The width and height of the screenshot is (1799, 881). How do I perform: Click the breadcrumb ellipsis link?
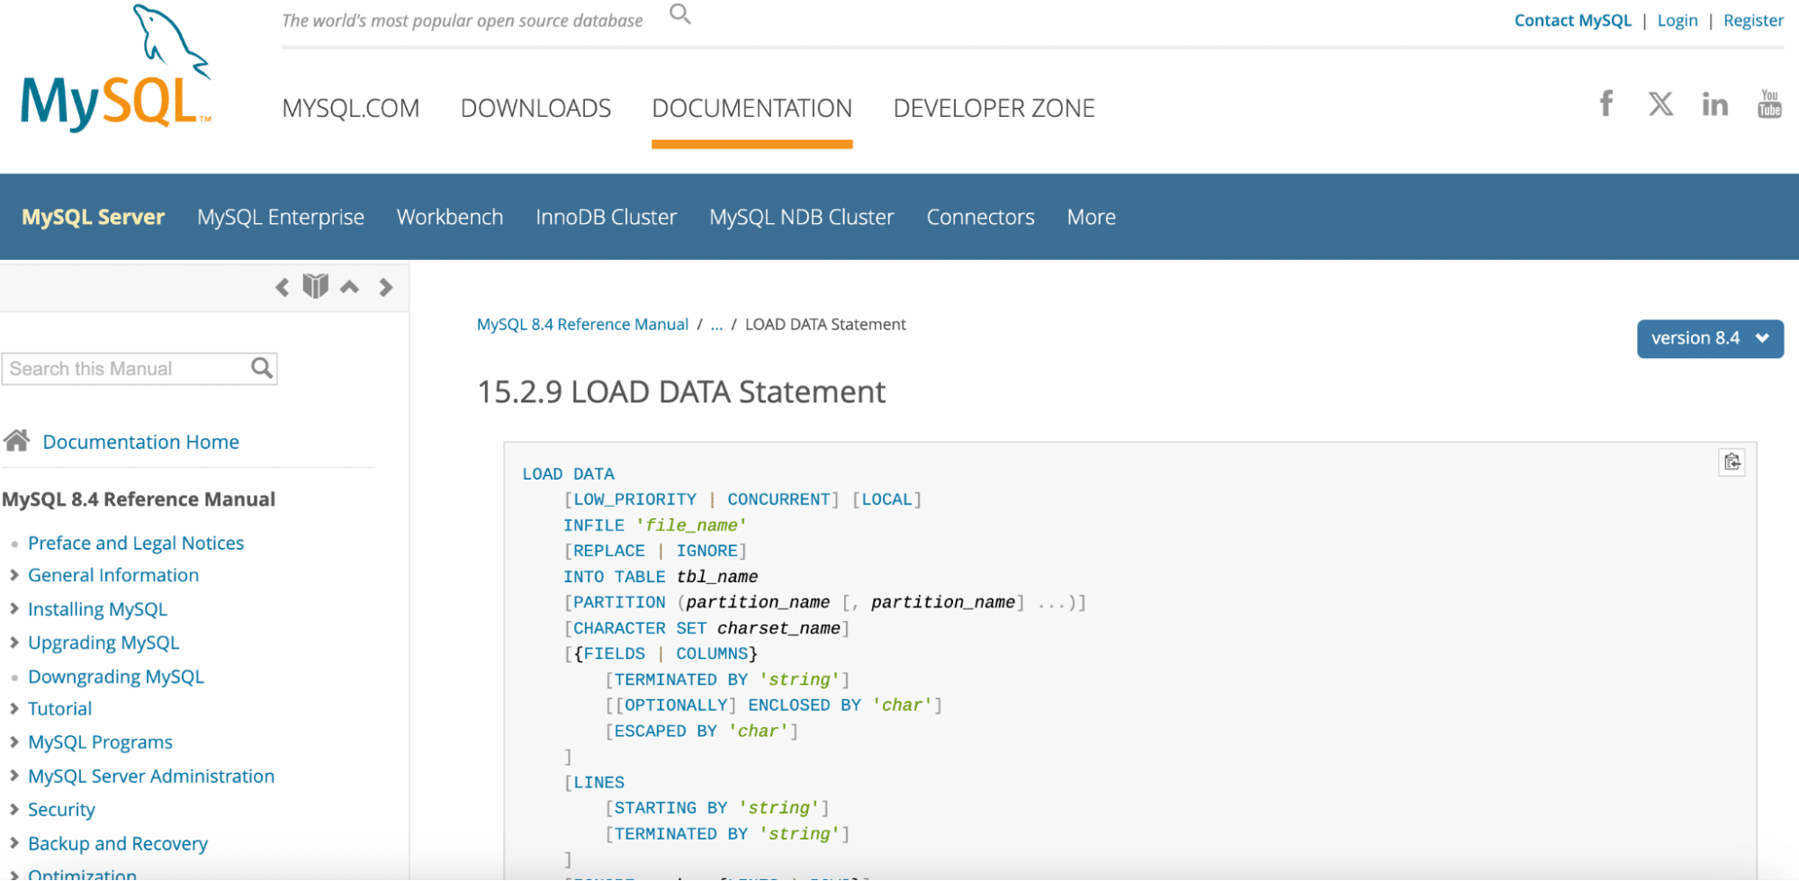click(716, 325)
